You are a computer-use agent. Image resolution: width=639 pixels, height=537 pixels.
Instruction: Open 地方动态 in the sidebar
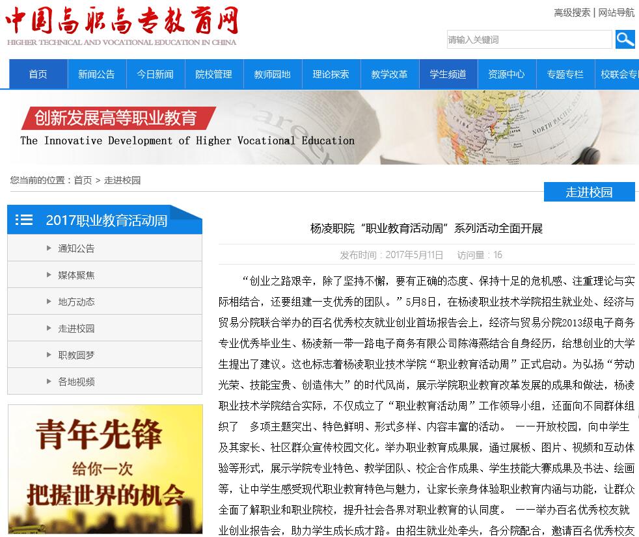pos(76,302)
